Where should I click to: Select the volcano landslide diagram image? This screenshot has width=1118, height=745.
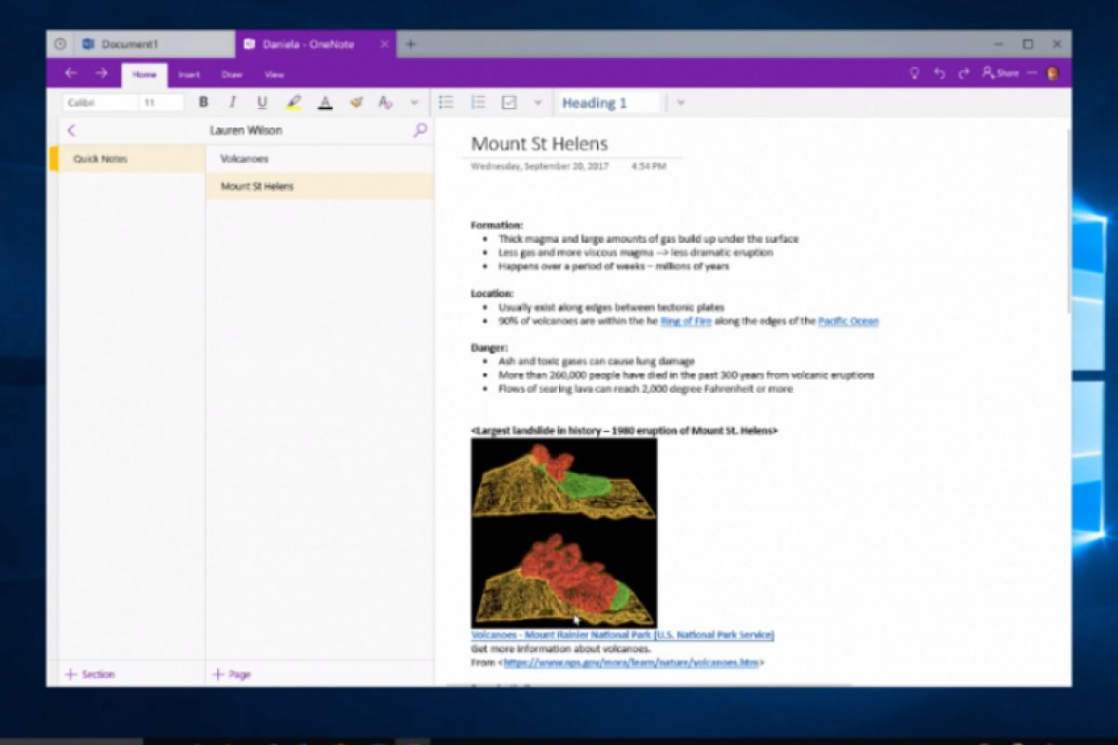coord(564,533)
